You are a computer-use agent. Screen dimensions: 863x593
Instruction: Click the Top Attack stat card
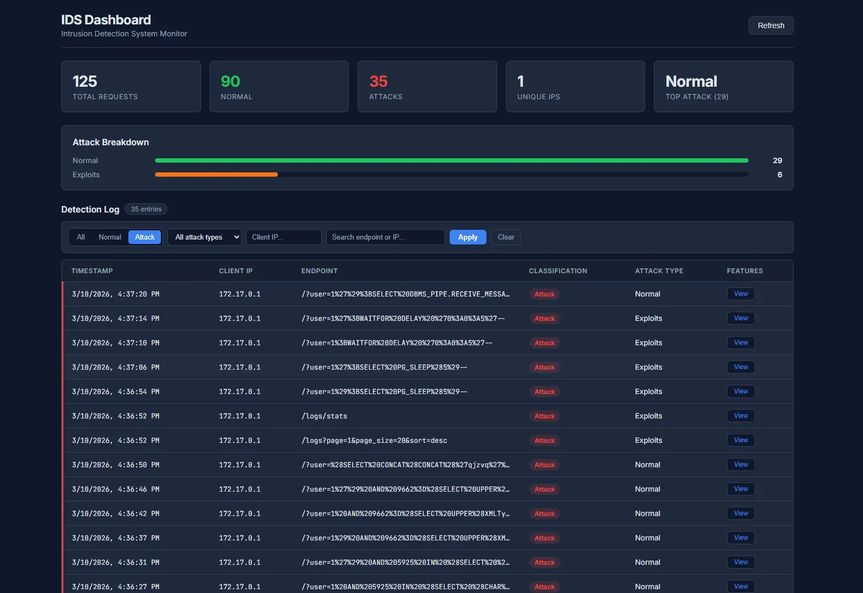coord(723,87)
